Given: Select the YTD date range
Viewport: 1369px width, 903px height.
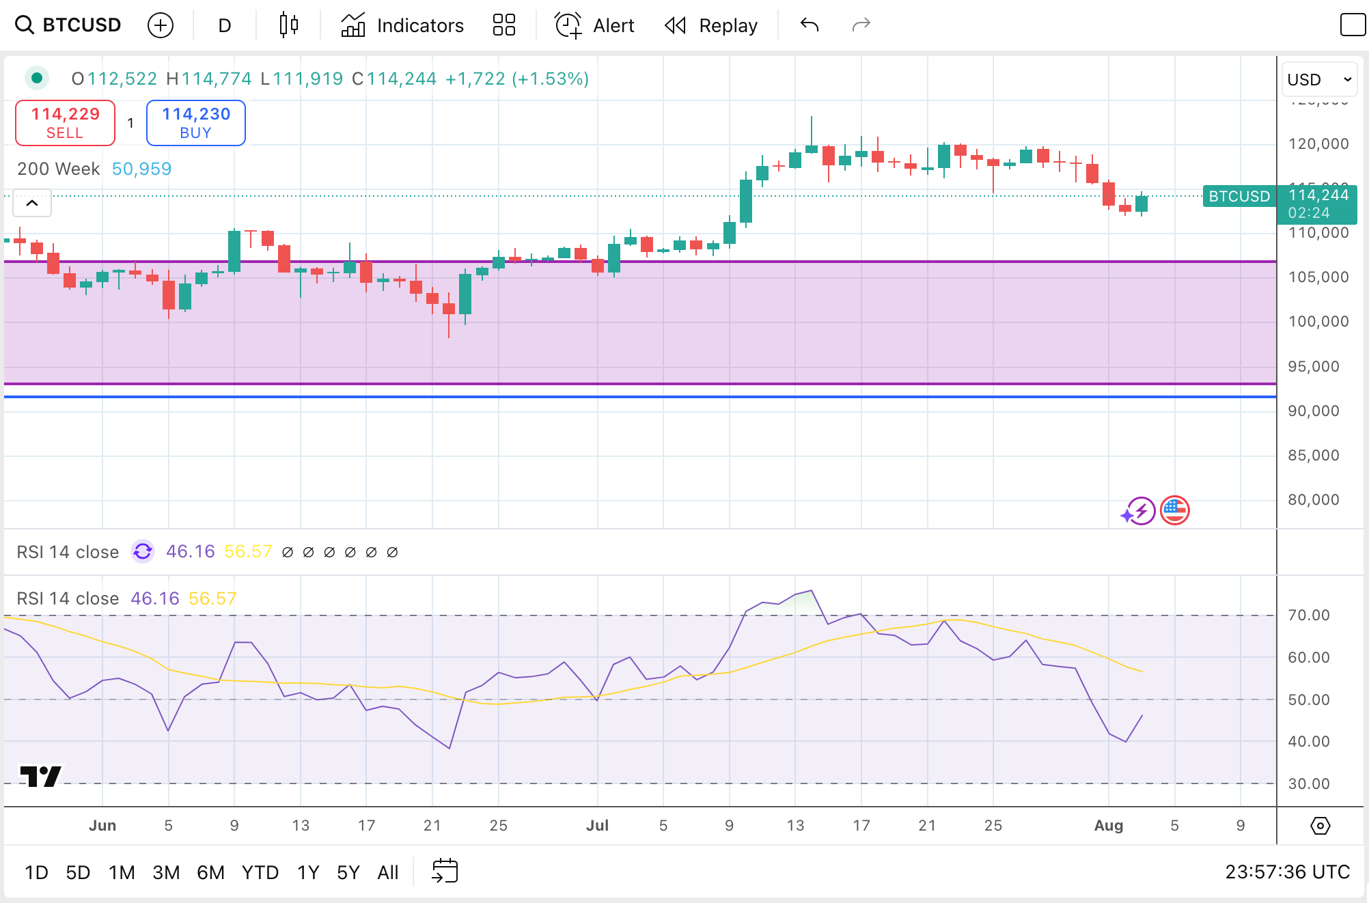Looking at the screenshot, I should coord(260,872).
